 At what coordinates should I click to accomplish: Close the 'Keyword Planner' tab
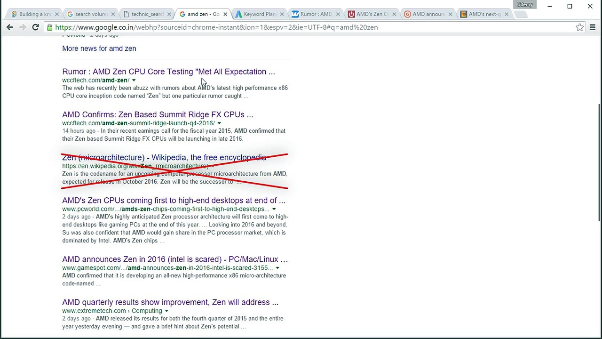tap(281, 14)
